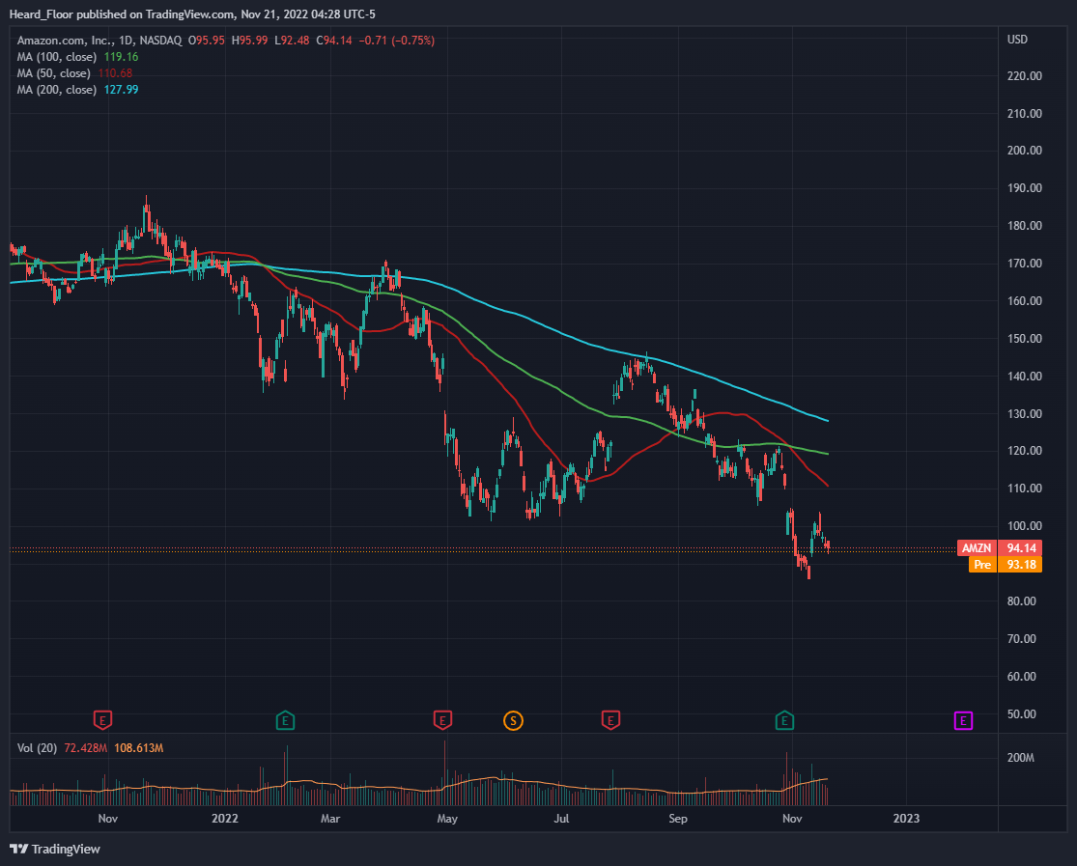Click the orange stock split S marker
Viewport: 1077px width, 866px height.
513,720
